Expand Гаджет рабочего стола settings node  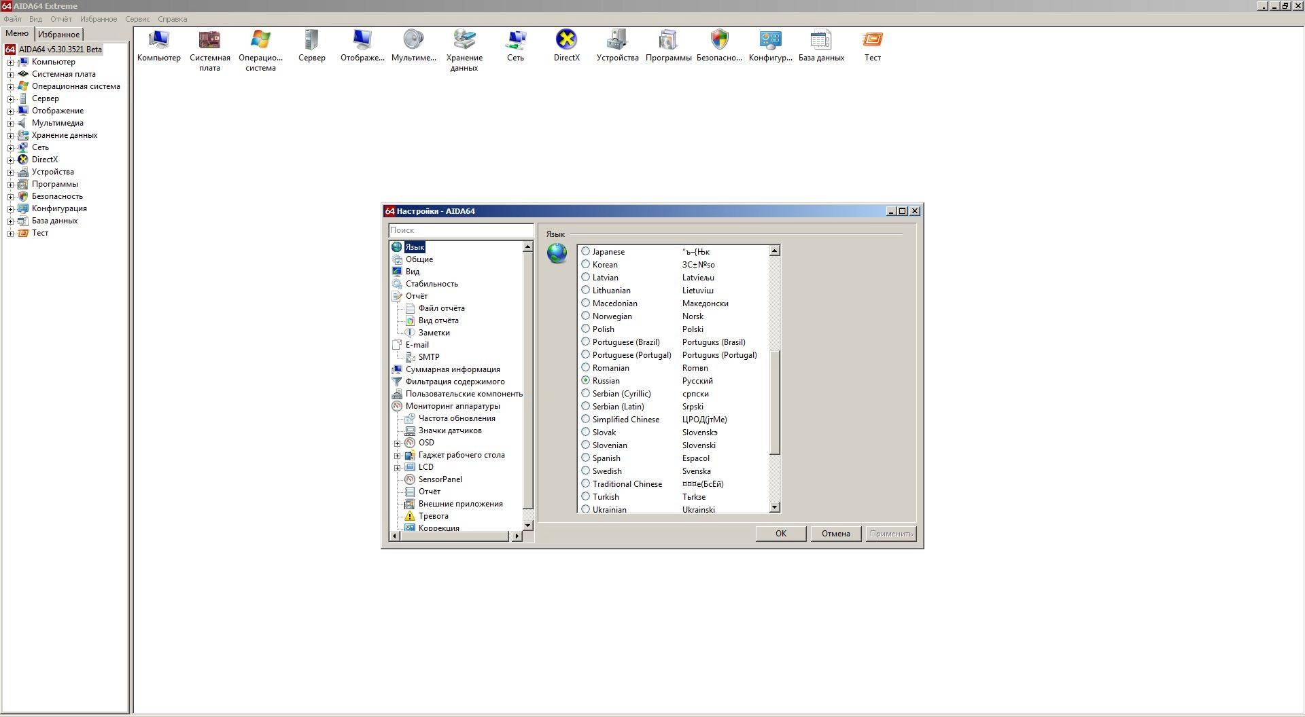point(398,455)
